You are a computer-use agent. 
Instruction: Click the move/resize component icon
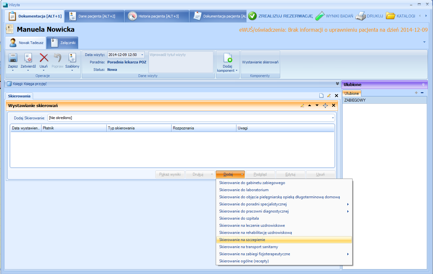click(325, 105)
